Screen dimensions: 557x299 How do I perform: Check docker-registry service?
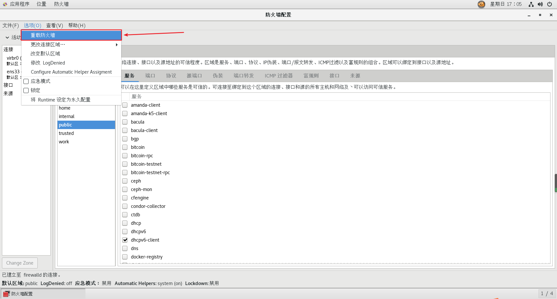[x=125, y=257]
